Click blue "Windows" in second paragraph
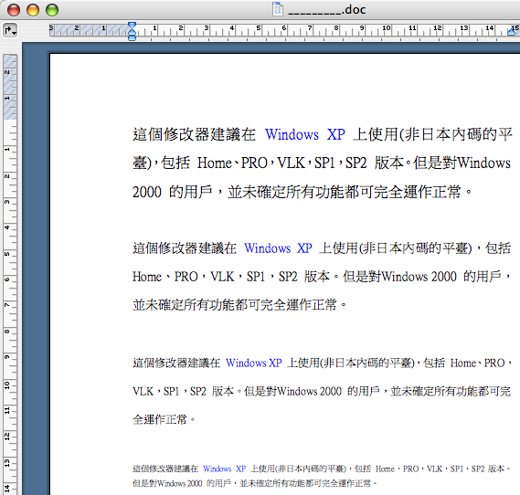The height and width of the screenshot is (495, 520). coord(267,248)
